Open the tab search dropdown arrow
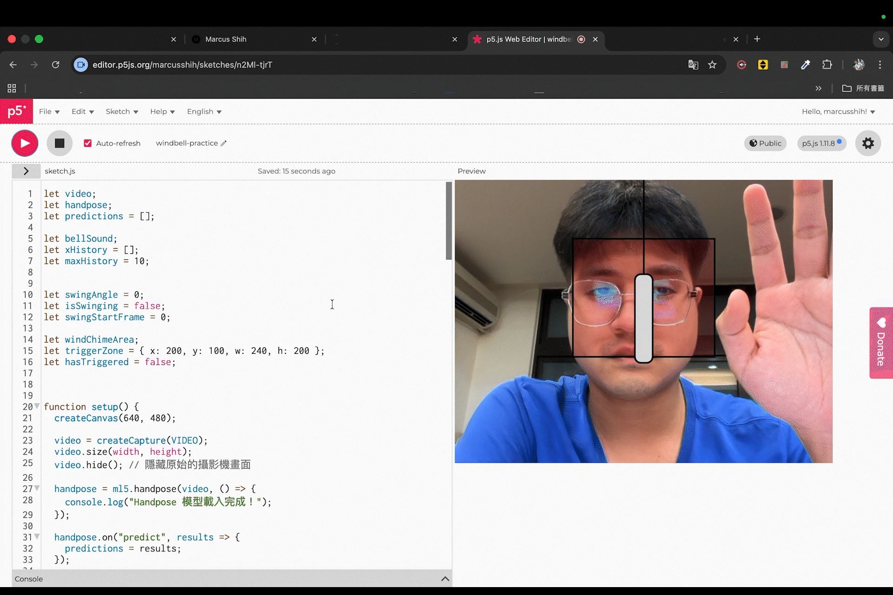 pos(881,39)
